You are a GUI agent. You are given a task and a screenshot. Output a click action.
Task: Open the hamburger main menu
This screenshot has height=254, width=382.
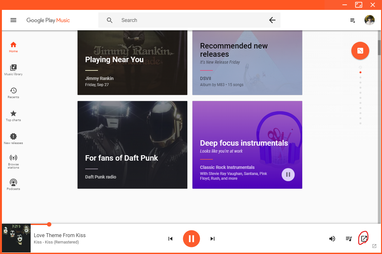(x=13, y=20)
